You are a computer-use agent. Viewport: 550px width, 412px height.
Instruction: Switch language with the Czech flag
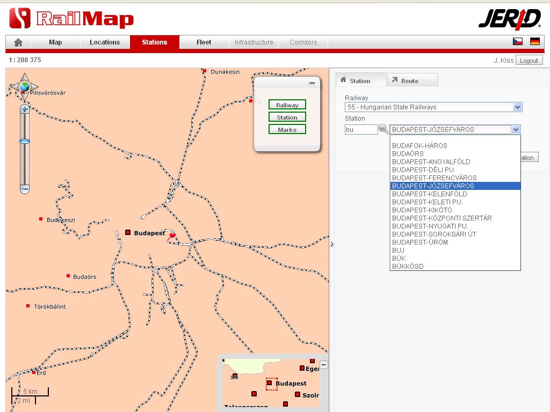tap(517, 41)
